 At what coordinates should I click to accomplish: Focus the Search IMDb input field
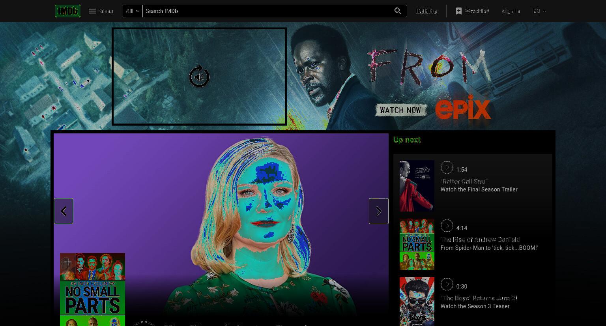click(266, 11)
